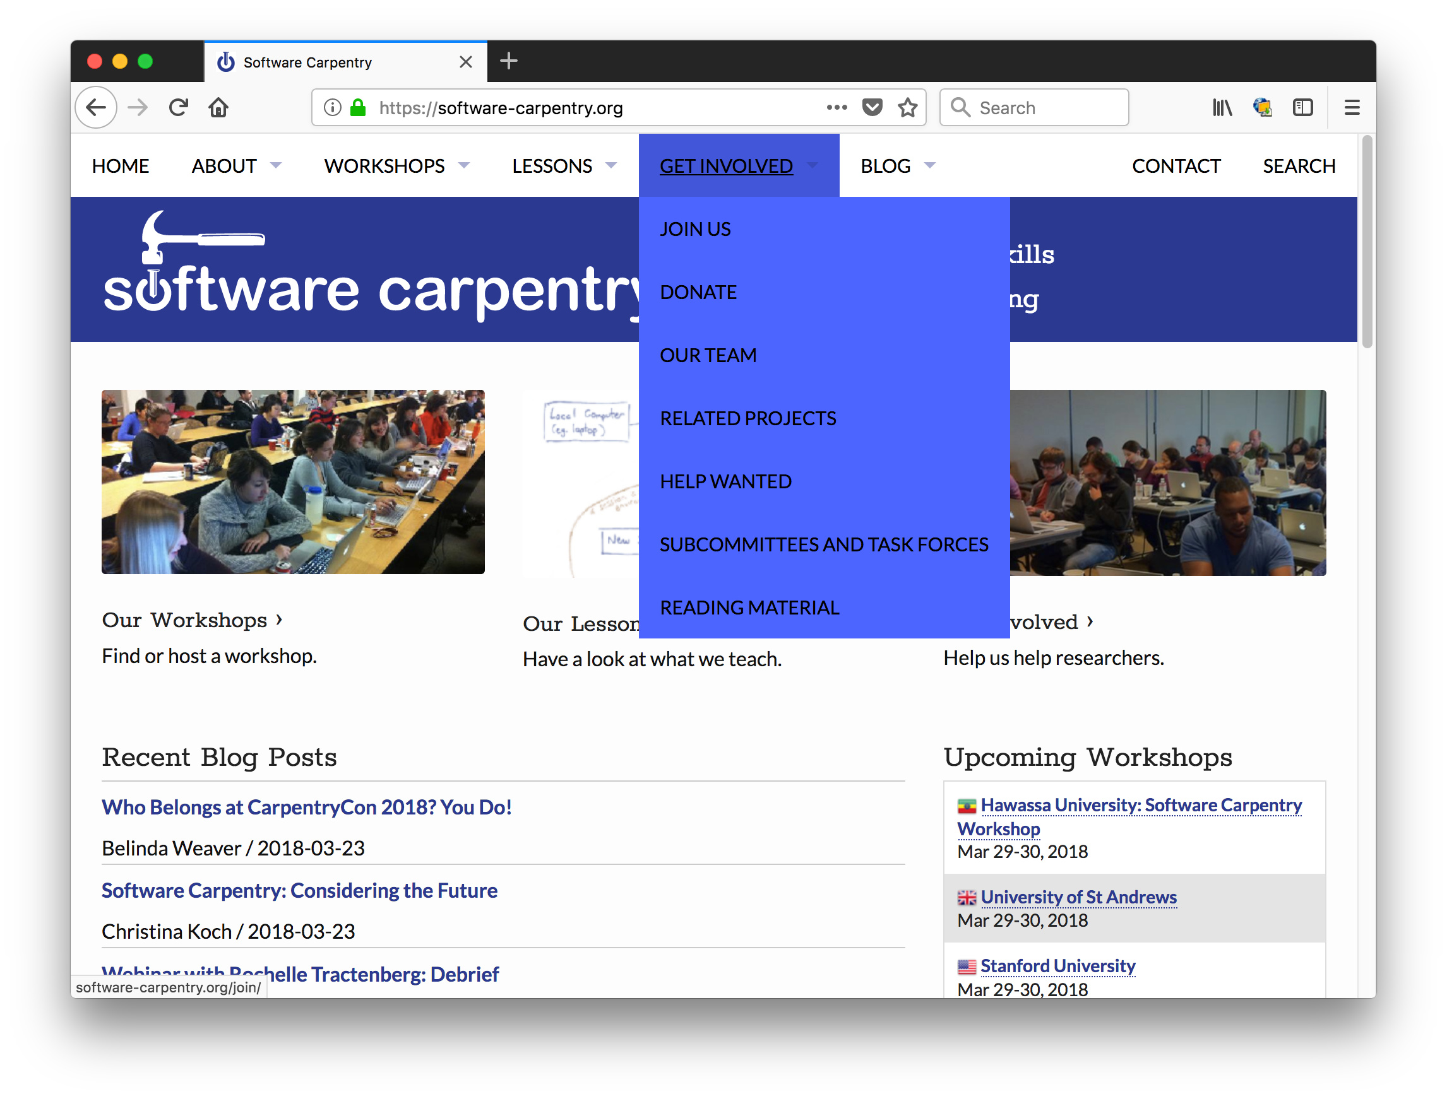The image size is (1447, 1099).
Task: Save page to Pocket
Action: (x=872, y=107)
